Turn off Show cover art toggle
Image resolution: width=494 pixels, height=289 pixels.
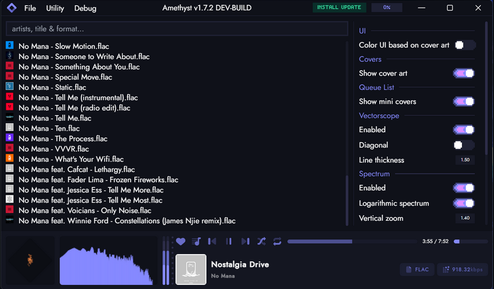464,73
